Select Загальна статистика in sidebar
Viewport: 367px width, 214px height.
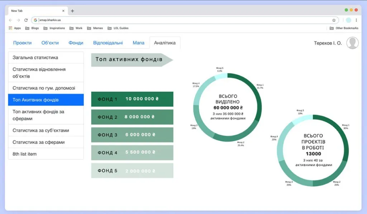pyautogui.click(x=46, y=58)
